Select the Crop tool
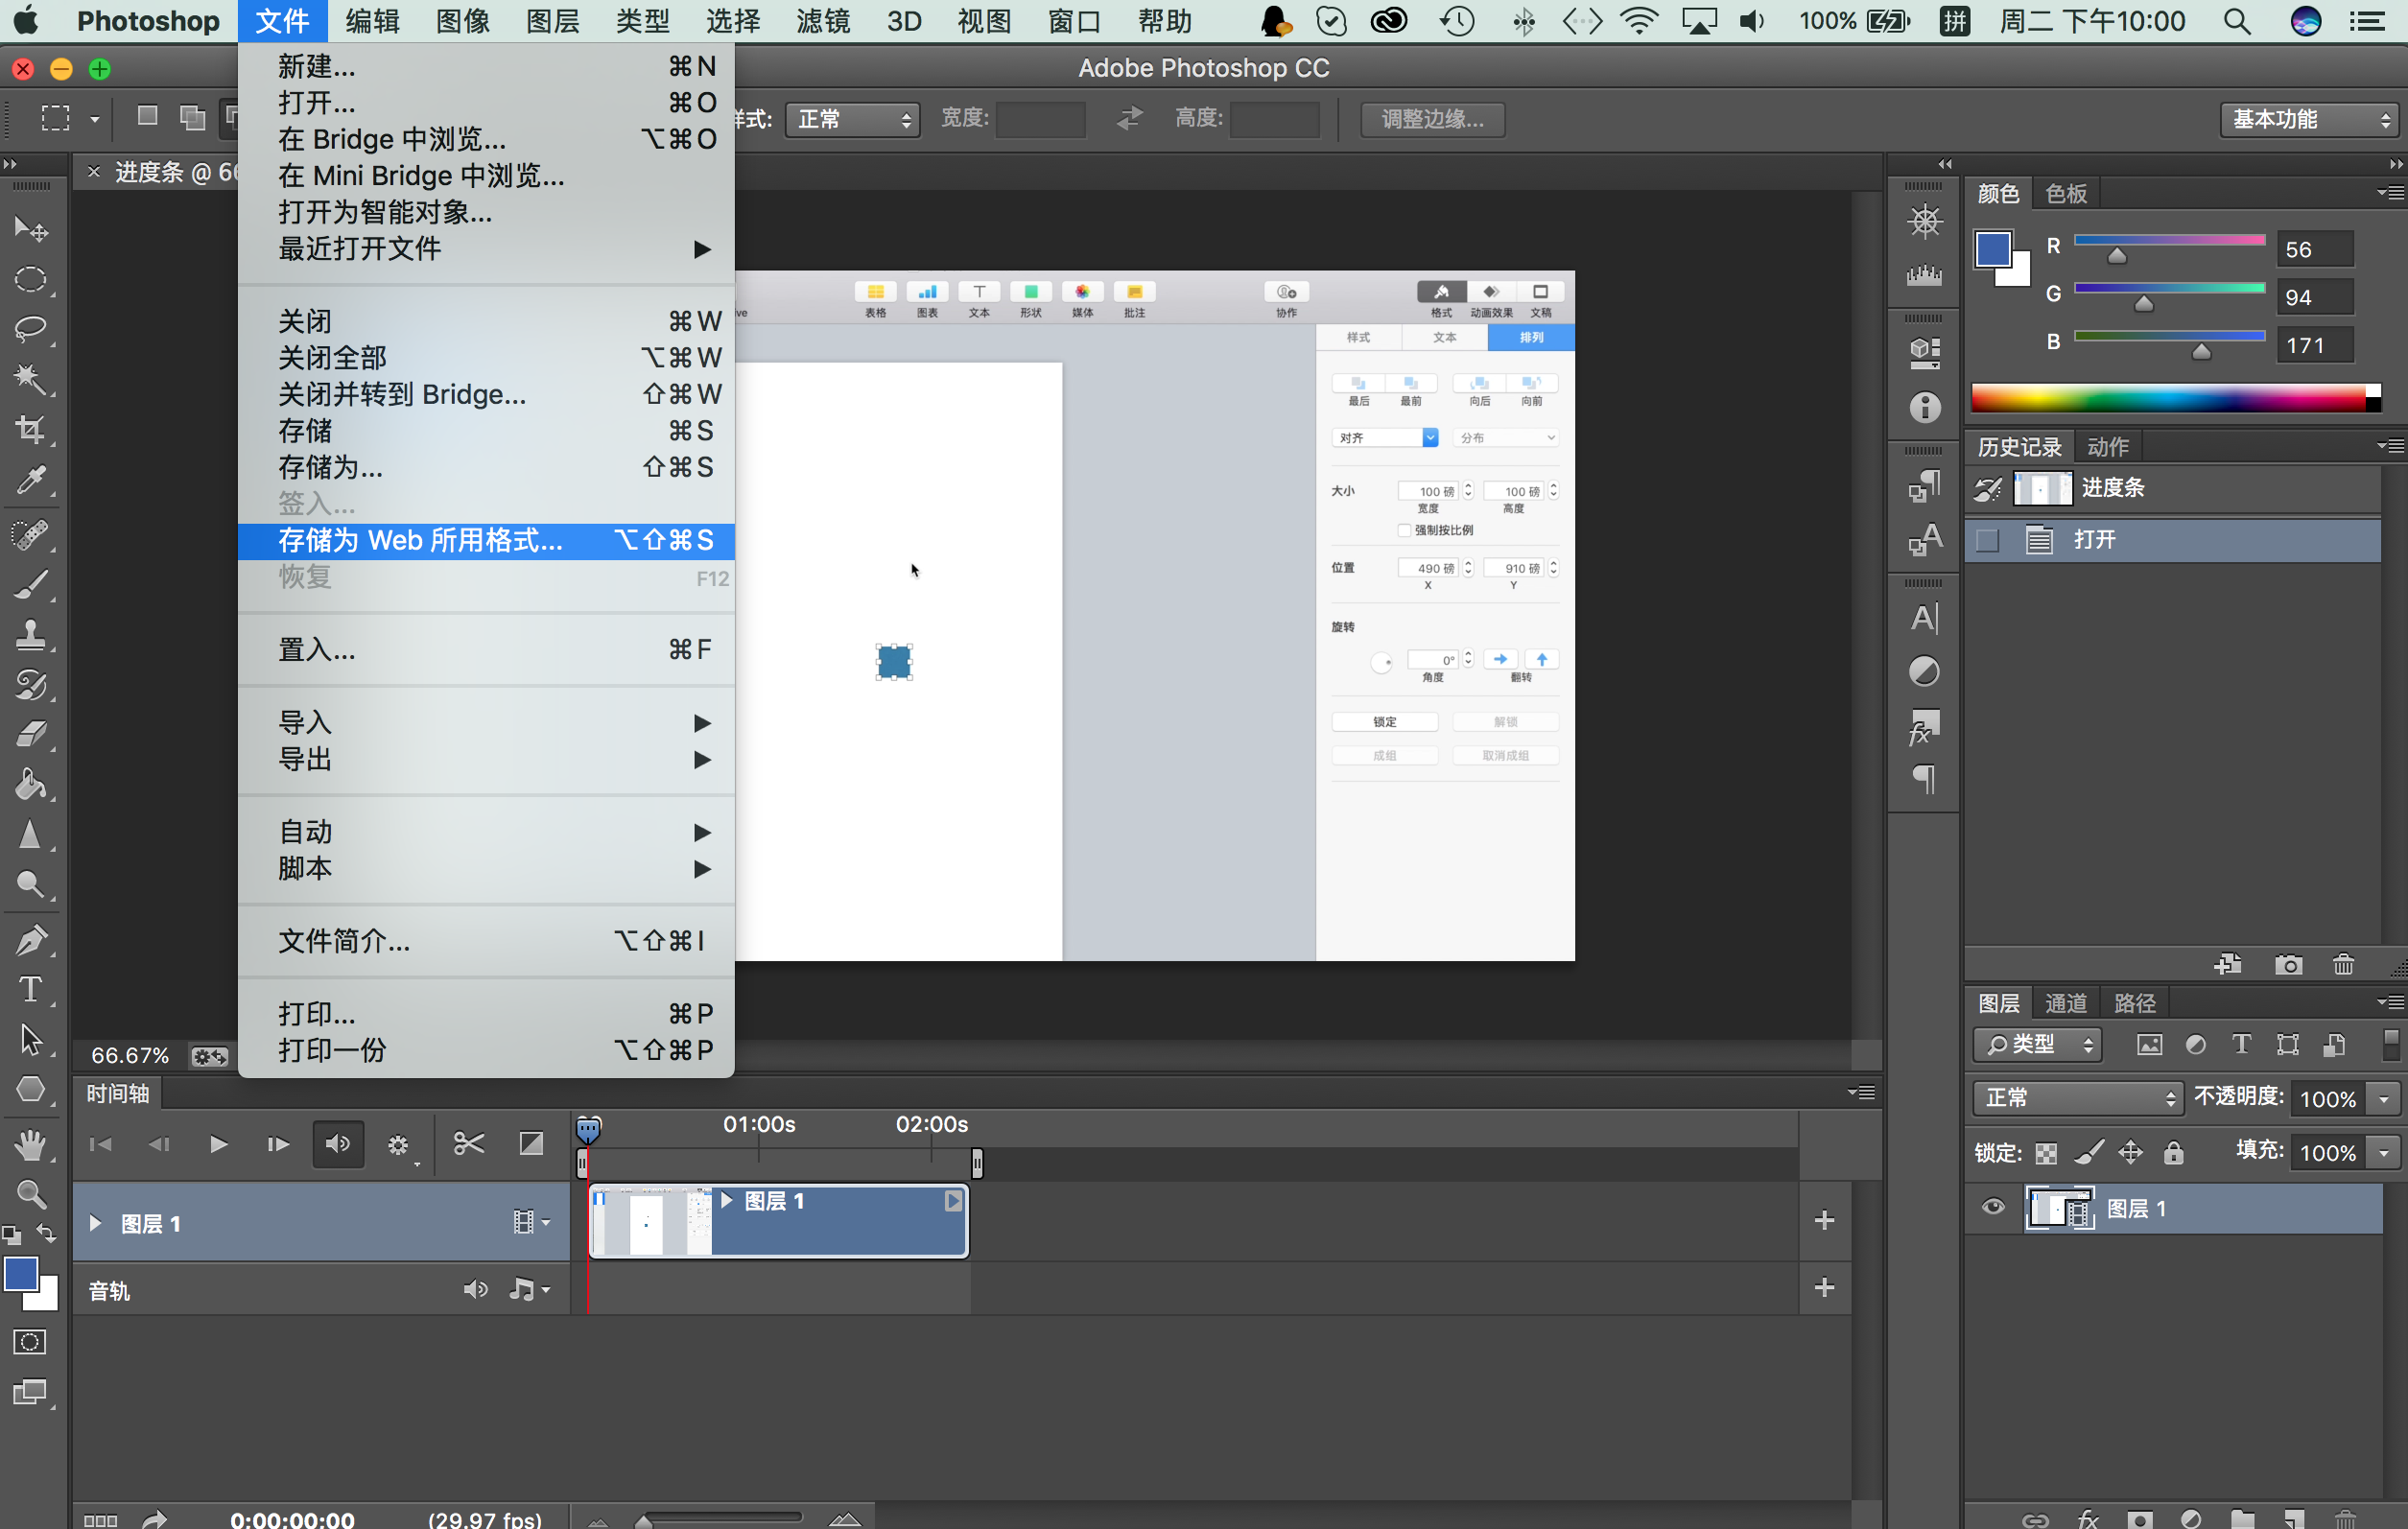This screenshot has height=1529, width=2408. click(30, 430)
